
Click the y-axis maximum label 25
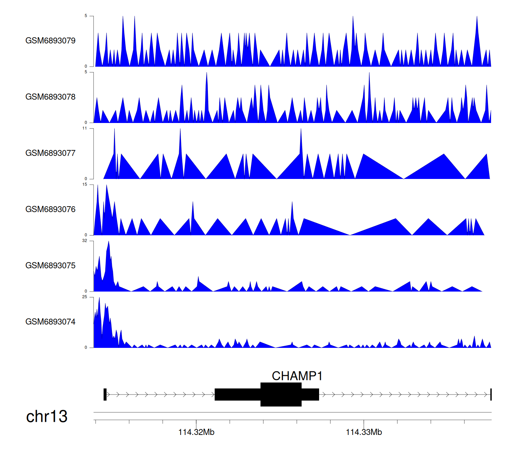click(85, 297)
